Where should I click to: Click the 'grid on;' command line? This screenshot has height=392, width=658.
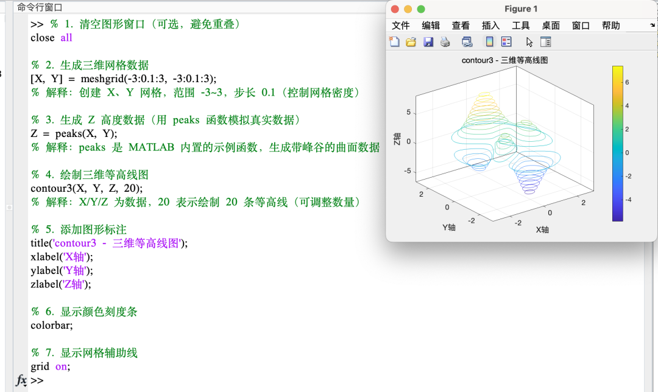point(51,366)
